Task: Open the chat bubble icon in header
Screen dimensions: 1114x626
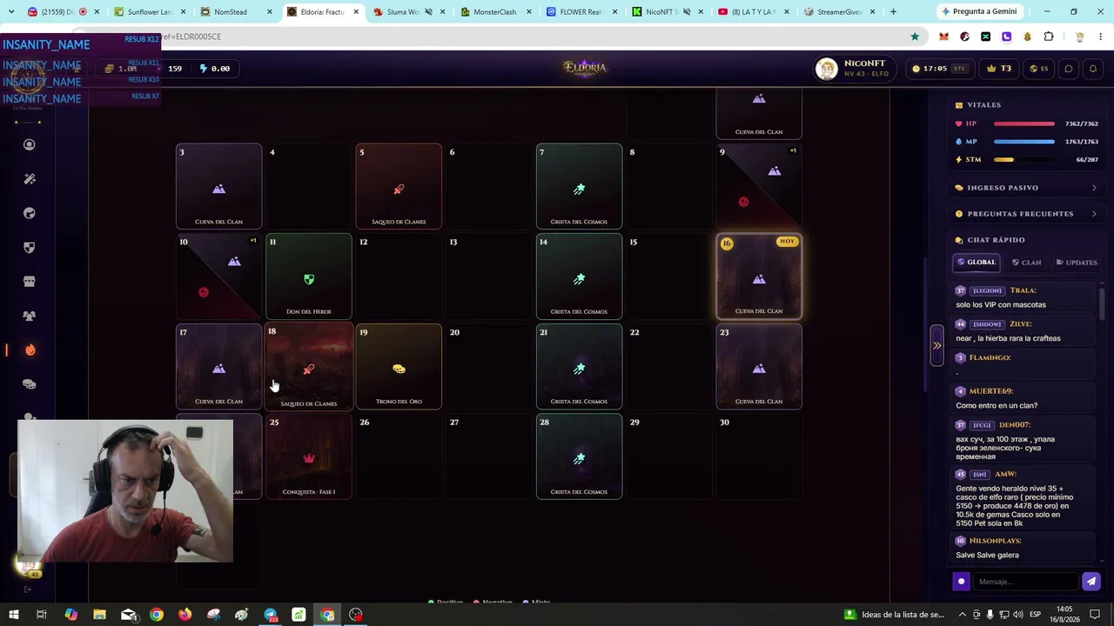Action: pos(1069,69)
